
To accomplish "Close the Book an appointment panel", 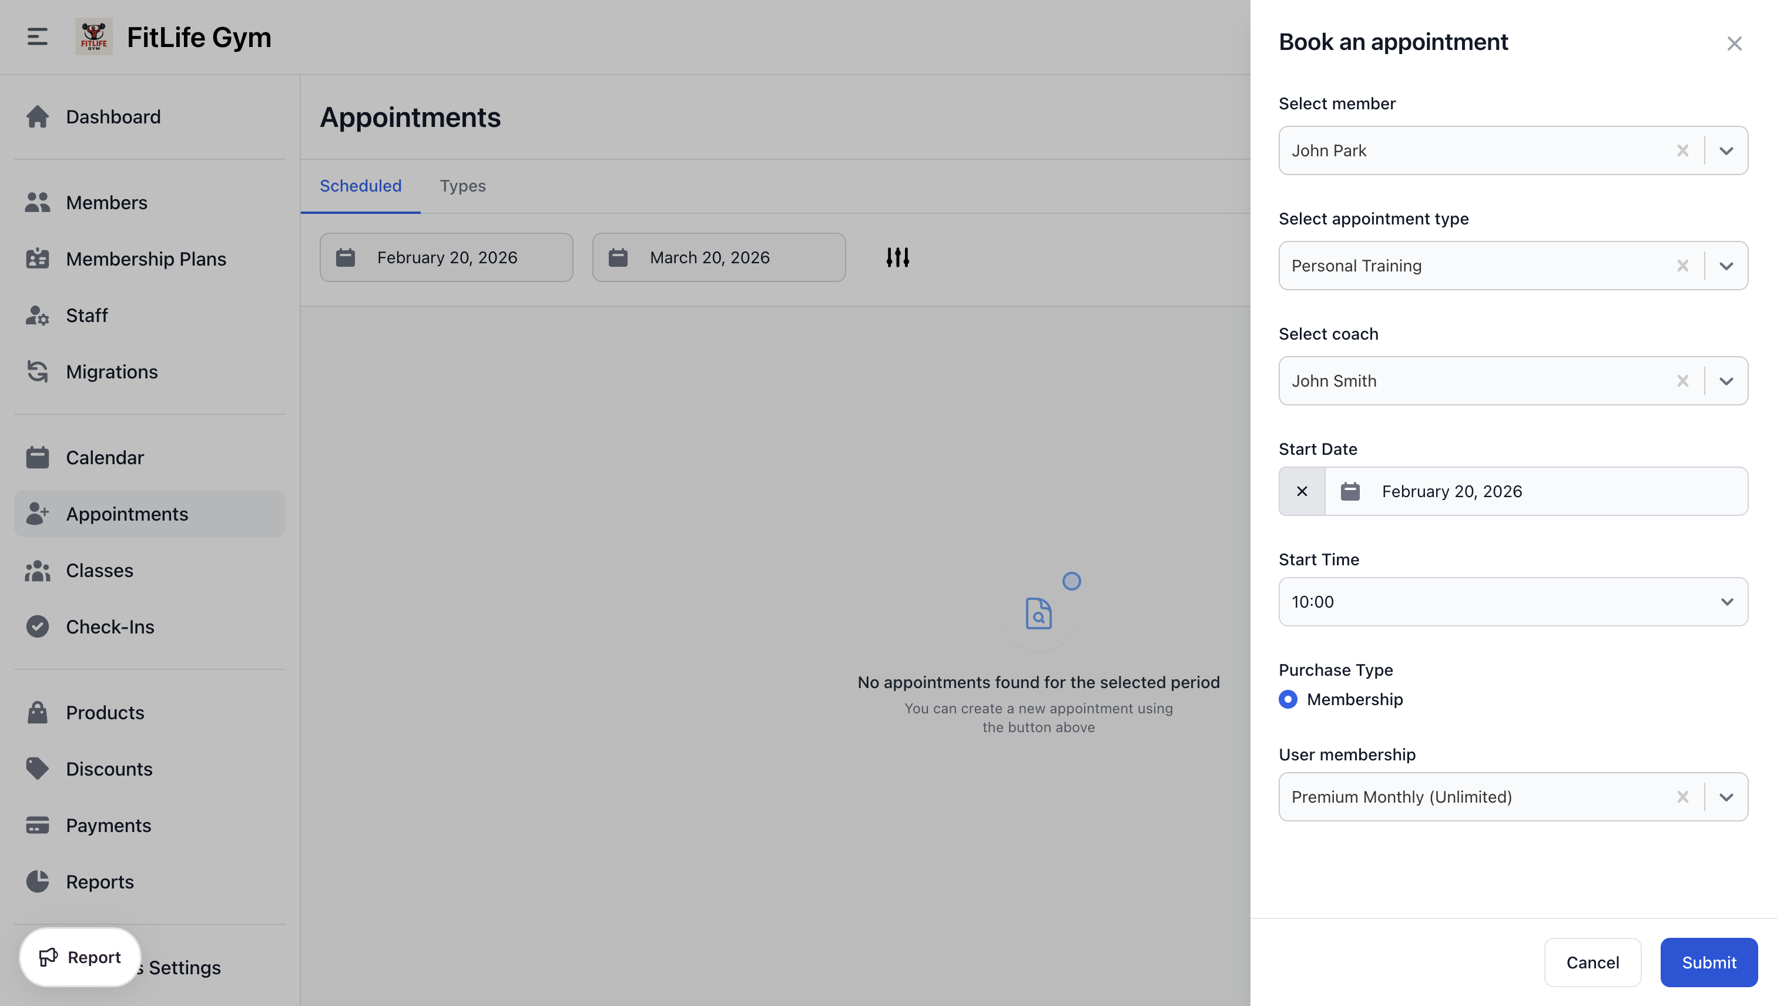I will [1734, 43].
